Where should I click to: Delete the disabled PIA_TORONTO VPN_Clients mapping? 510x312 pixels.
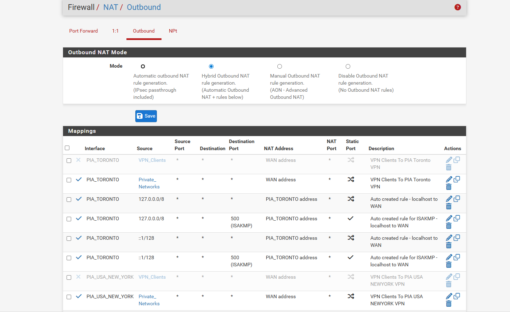pyautogui.click(x=449, y=168)
